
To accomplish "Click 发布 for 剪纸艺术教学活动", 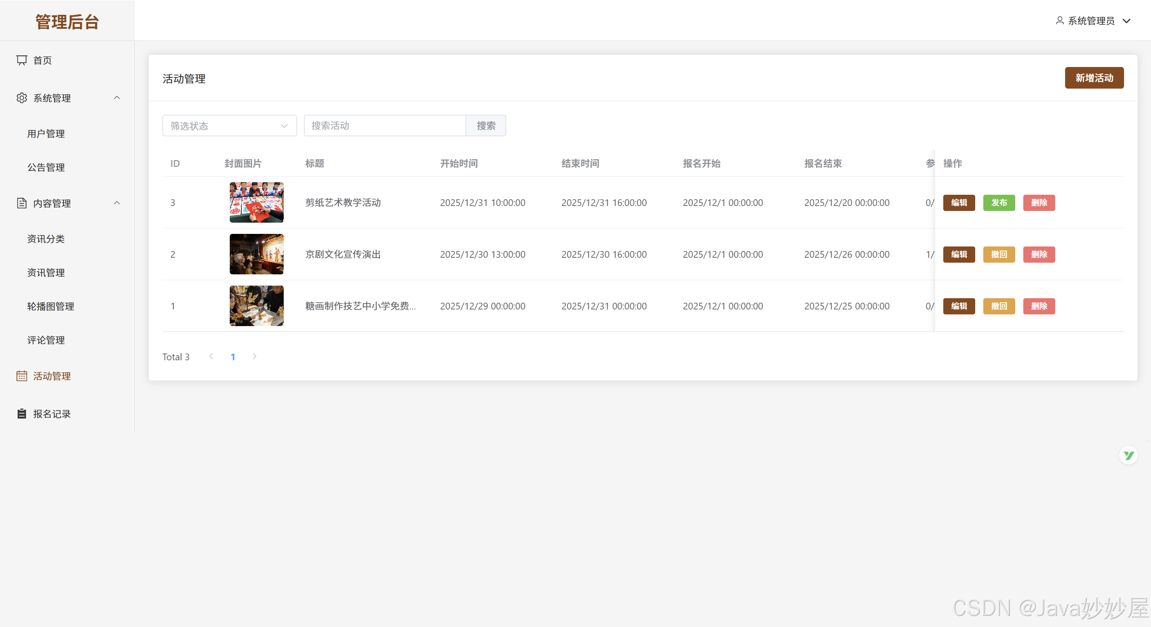I will click(999, 203).
